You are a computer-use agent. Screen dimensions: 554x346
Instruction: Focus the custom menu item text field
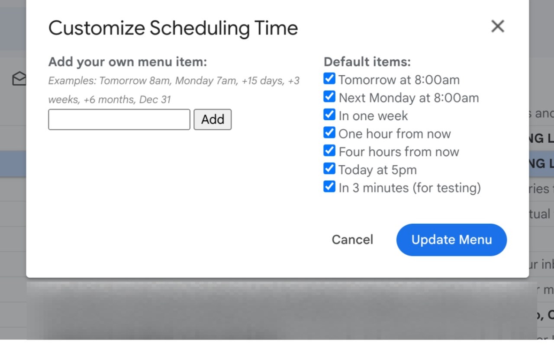pyautogui.click(x=119, y=119)
